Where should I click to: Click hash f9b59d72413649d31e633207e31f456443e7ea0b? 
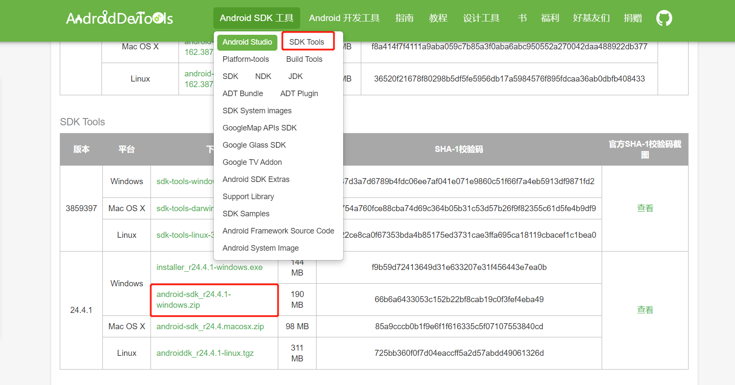point(459,267)
